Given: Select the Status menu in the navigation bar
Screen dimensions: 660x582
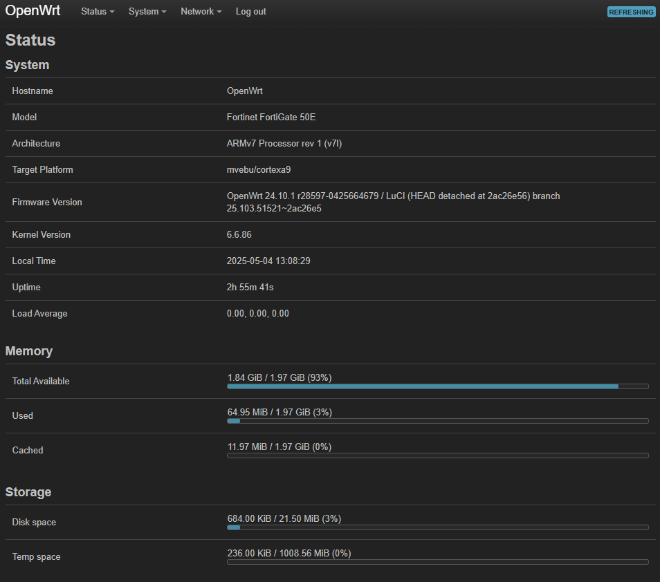Looking at the screenshot, I should tap(97, 11).
